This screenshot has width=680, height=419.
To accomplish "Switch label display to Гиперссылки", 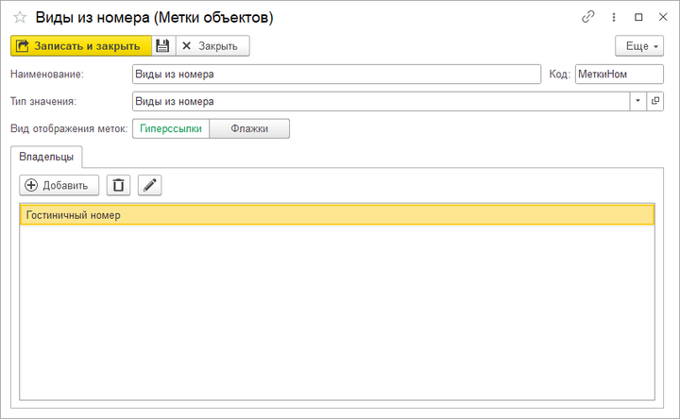I will (171, 128).
